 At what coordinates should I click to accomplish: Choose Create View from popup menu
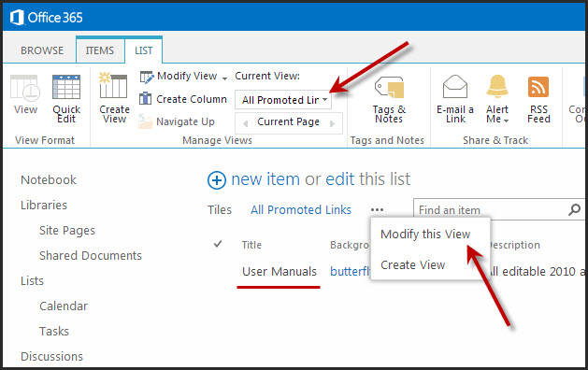coord(412,264)
